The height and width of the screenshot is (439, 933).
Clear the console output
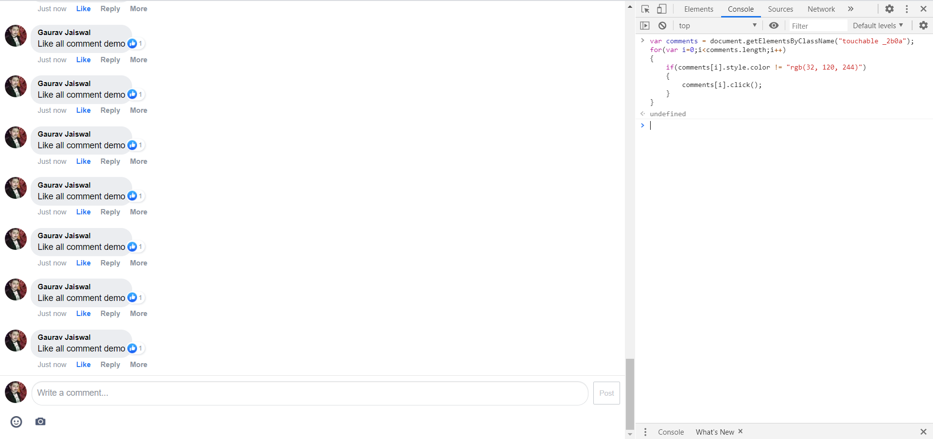tap(662, 26)
